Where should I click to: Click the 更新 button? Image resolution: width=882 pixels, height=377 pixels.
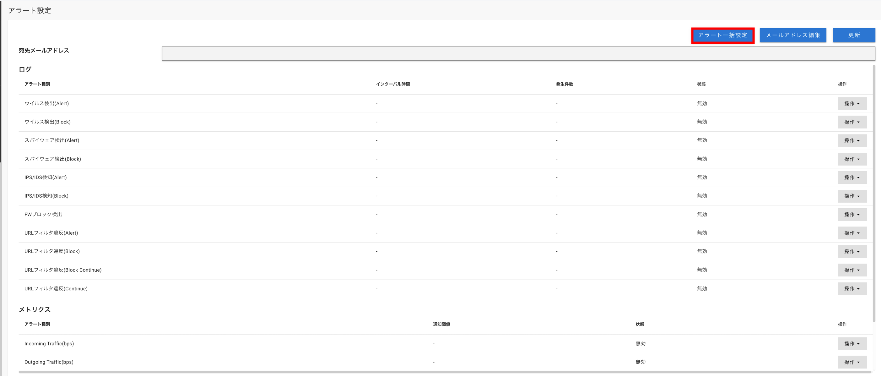853,35
